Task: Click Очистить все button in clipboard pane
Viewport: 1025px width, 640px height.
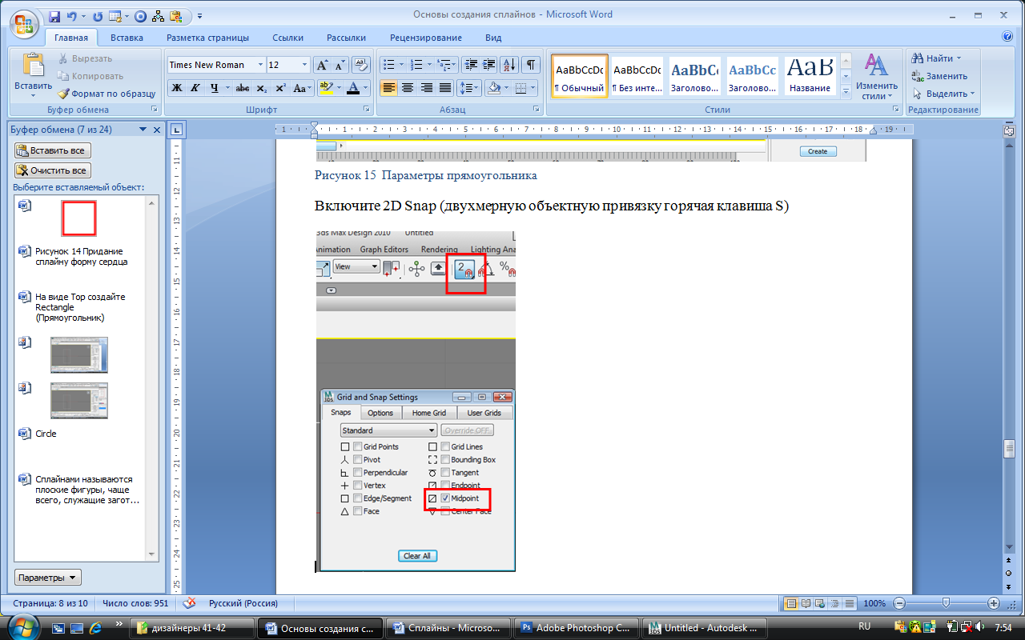Action: coord(53,170)
